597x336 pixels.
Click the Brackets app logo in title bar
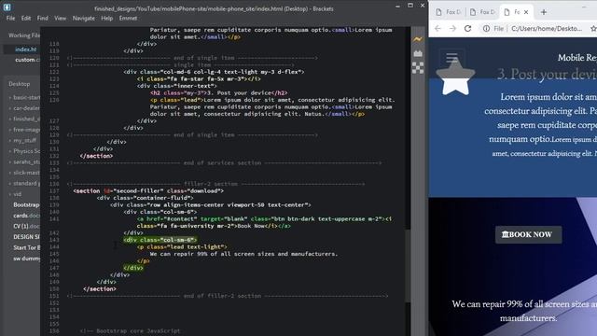pyautogui.click(x=7, y=7)
